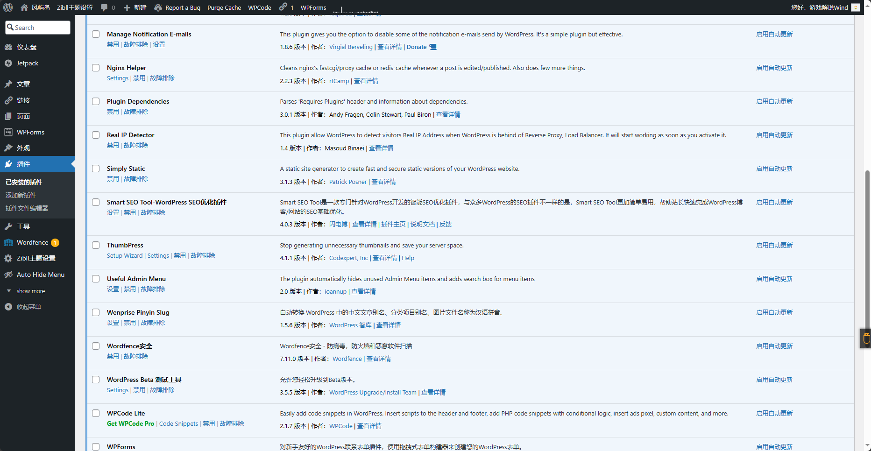Click the 页面 pages icon

coord(8,116)
